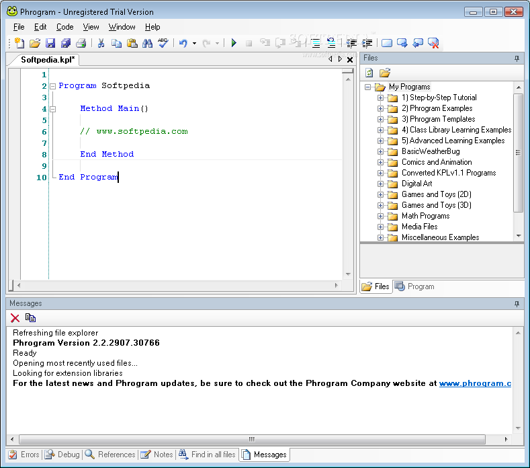
Task: Pin the Messages panel with pushpin
Action: 517,304
